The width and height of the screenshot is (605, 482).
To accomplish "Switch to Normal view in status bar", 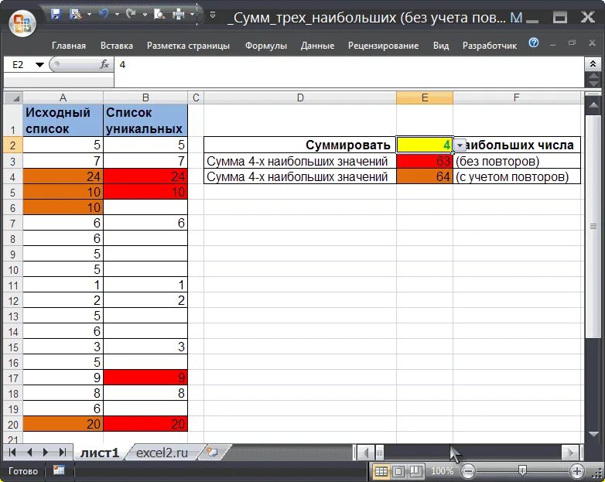I will click(381, 471).
